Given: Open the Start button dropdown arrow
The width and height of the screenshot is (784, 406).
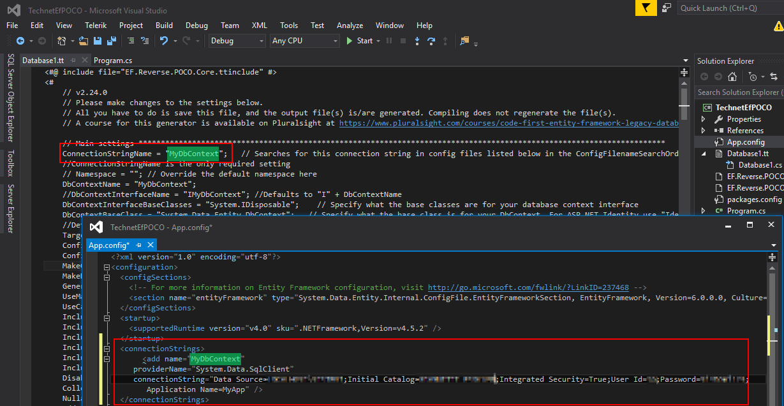Looking at the screenshot, I should pyautogui.click(x=378, y=41).
